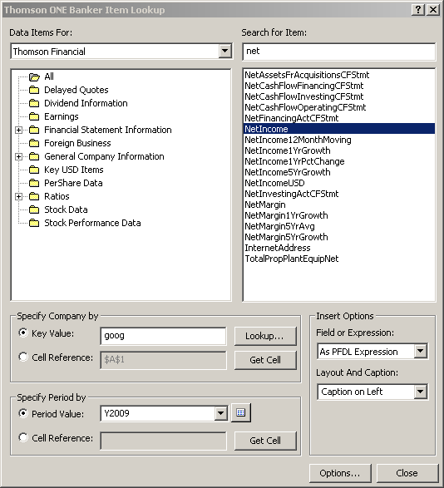Viewport: 444px width, 488px height.
Task: Click the Close button
Action: click(407, 473)
